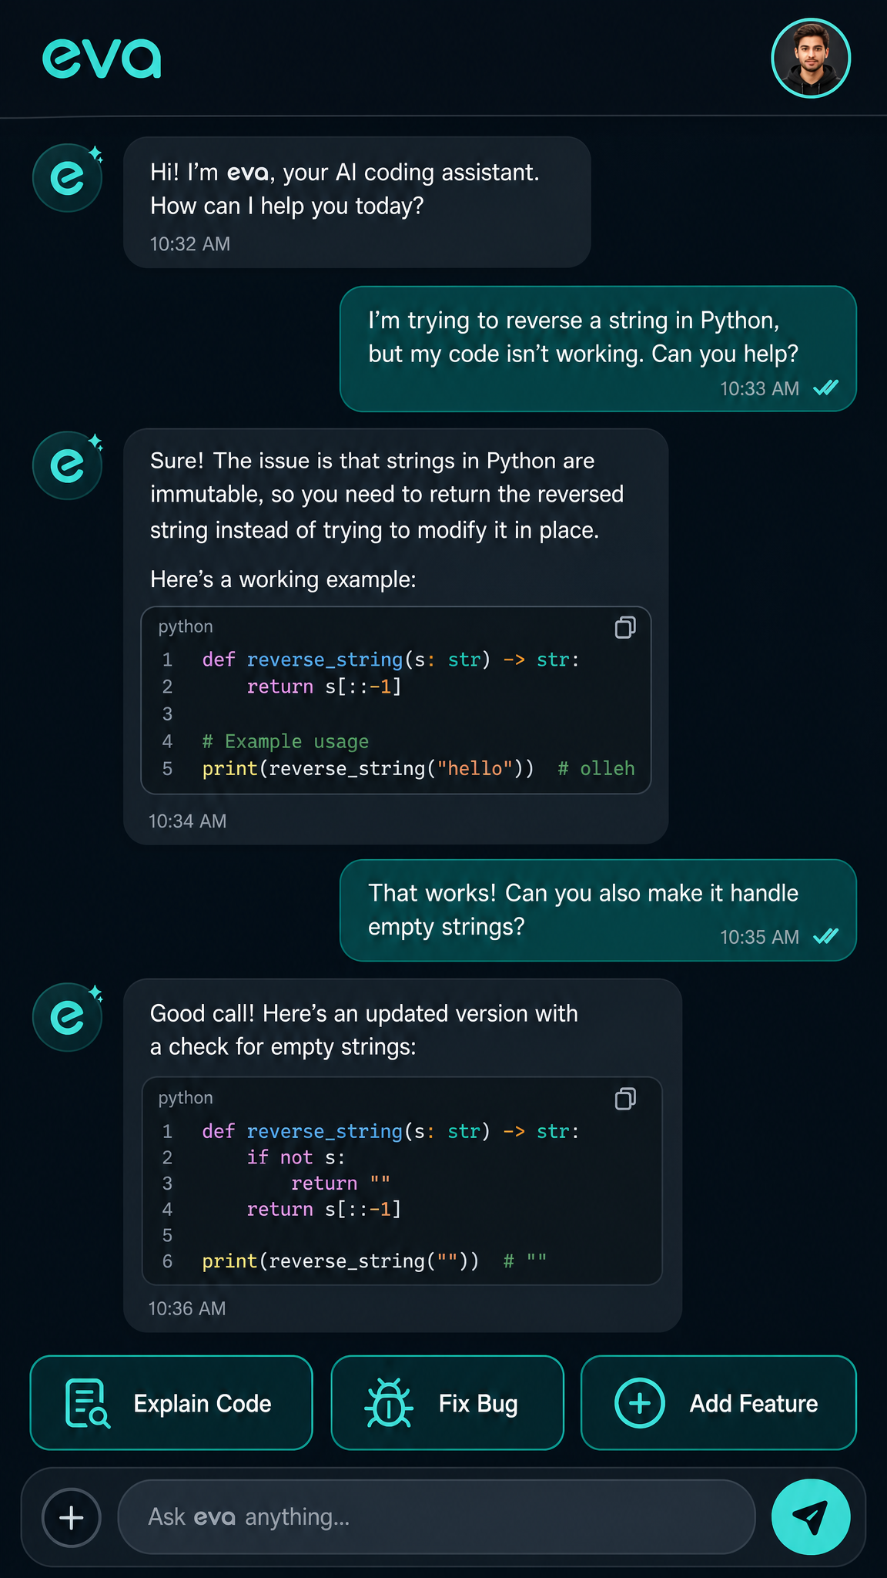Click the "if not s:" code line
The height and width of the screenshot is (1578, 887).
(x=296, y=1157)
